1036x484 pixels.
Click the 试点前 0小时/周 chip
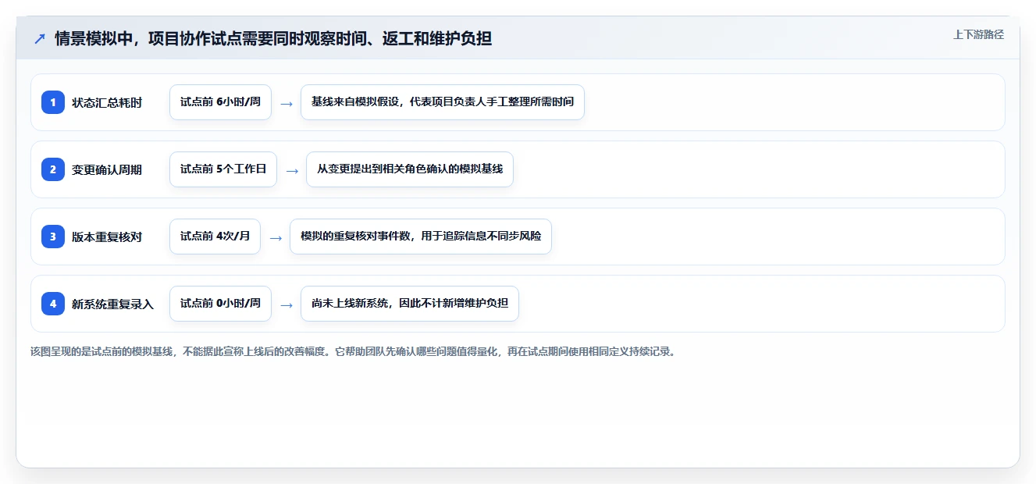pyautogui.click(x=220, y=304)
